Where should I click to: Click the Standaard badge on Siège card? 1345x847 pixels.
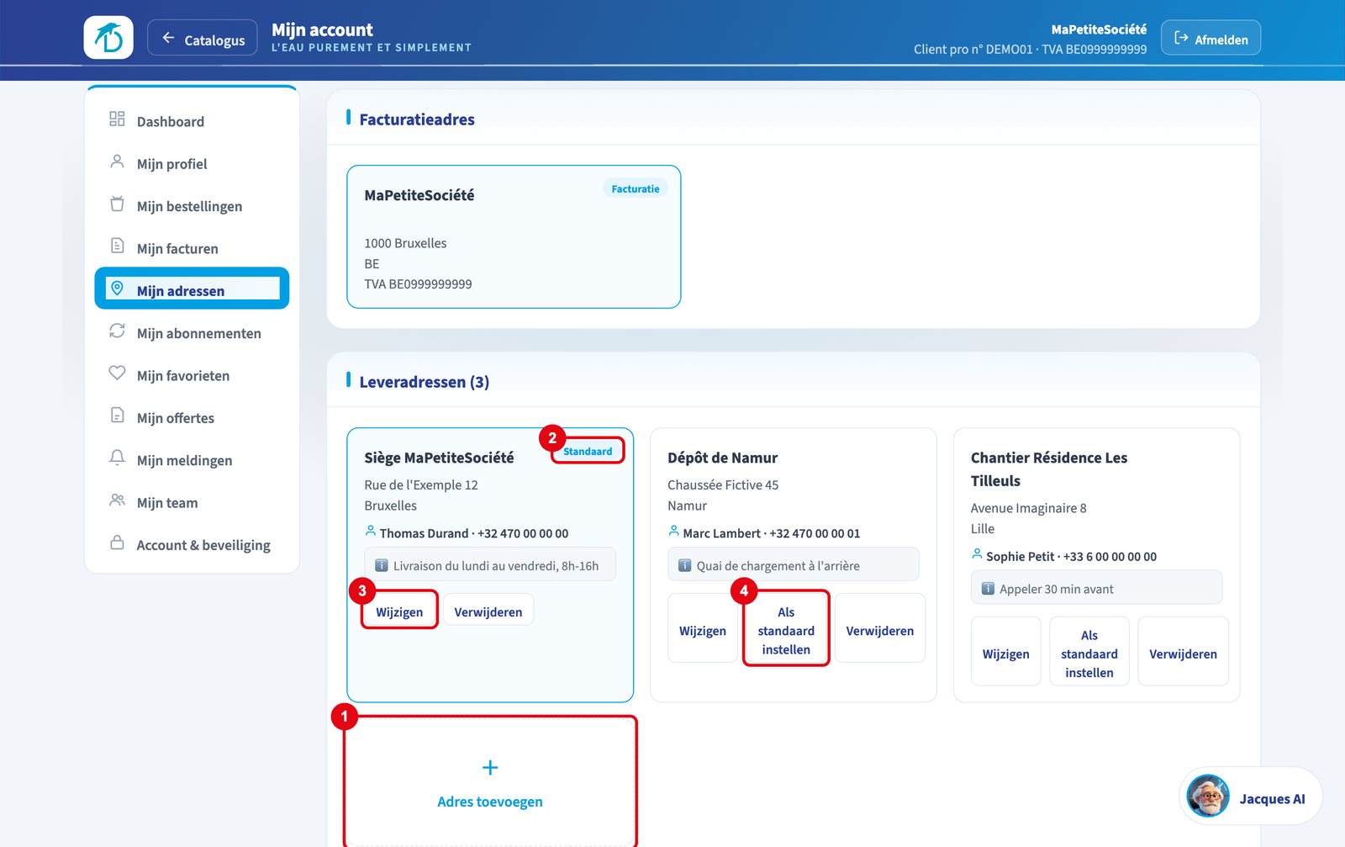(588, 451)
